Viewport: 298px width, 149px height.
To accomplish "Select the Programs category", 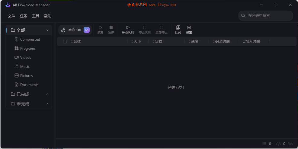I will 29,48.
